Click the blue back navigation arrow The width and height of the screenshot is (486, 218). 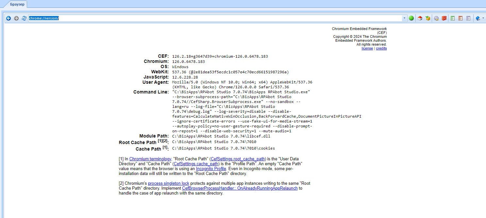pos(8,18)
